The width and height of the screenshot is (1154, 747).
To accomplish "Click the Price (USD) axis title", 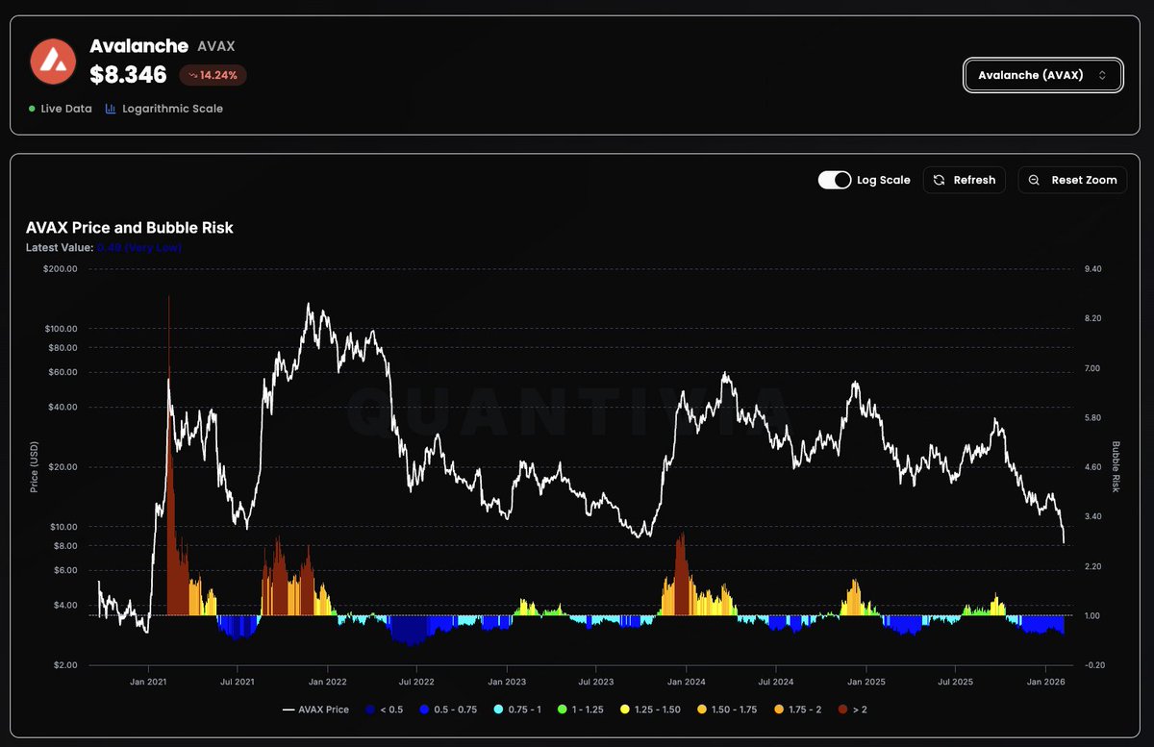I will point(34,467).
